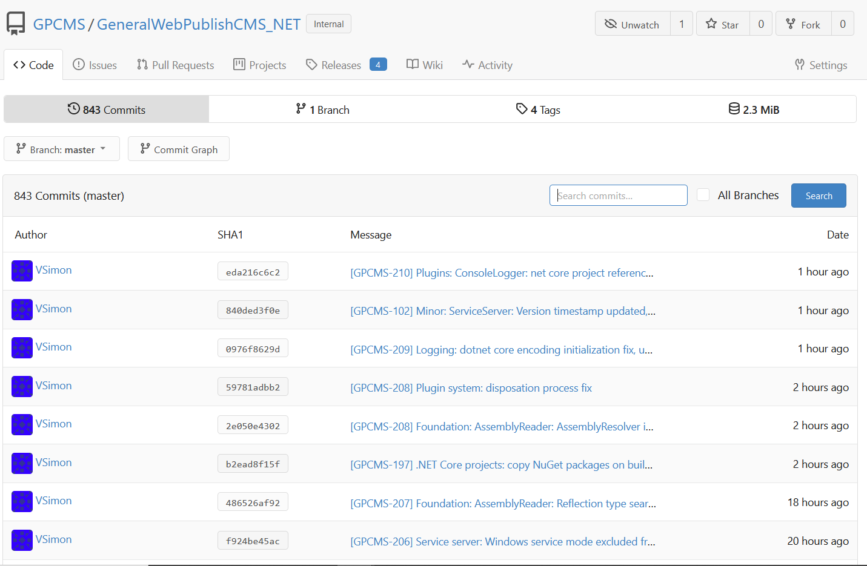Open the Branch: master dropdown
Image resolution: width=867 pixels, height=566 pixels.
61,148
